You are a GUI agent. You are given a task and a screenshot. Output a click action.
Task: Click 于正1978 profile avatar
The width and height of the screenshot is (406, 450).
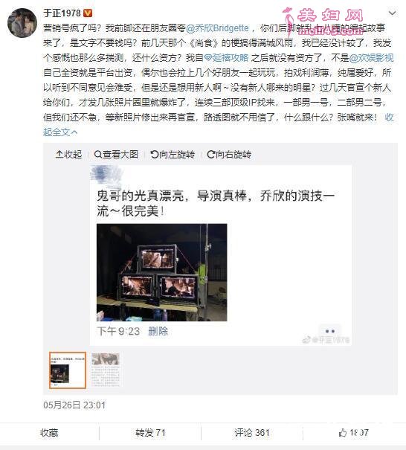pos(22,23)
